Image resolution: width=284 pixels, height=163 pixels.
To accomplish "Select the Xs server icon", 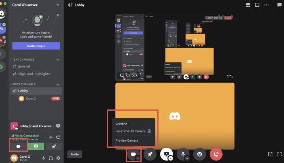I will click(x=2, y=28).
